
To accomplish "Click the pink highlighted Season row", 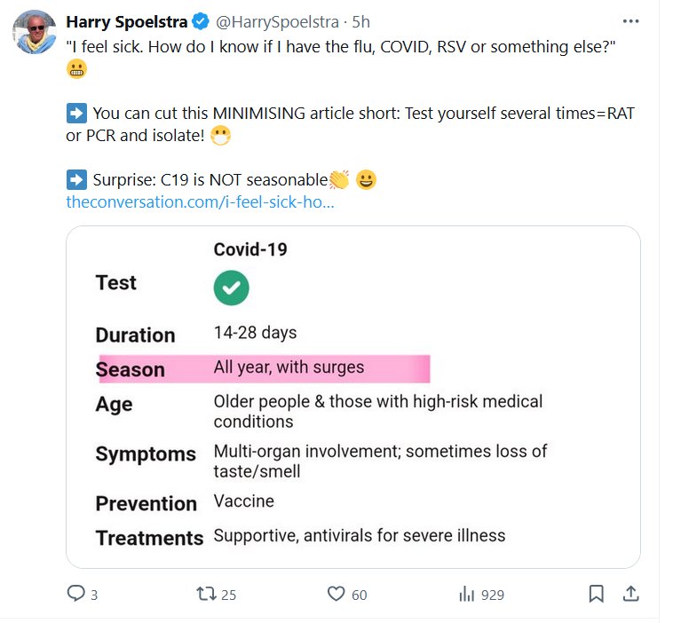I will (263, 368).
